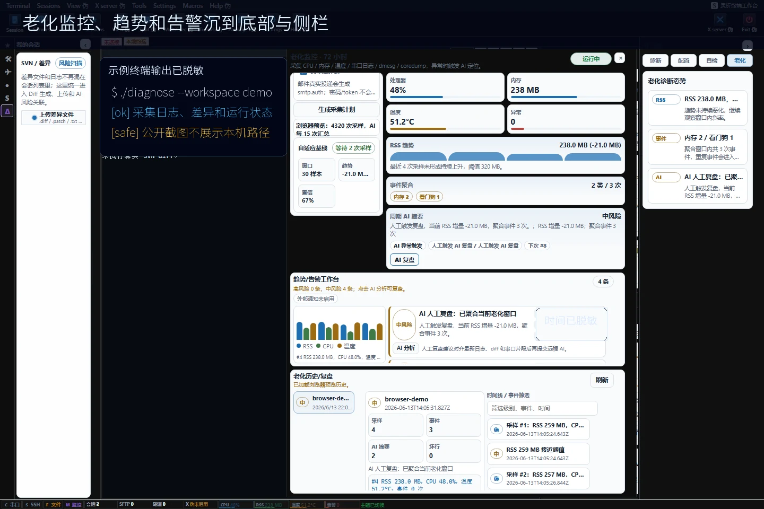Select the 看门狗 1 event chip
The width and height of the screenshot is (764, 509).
[x=429, y=197]
